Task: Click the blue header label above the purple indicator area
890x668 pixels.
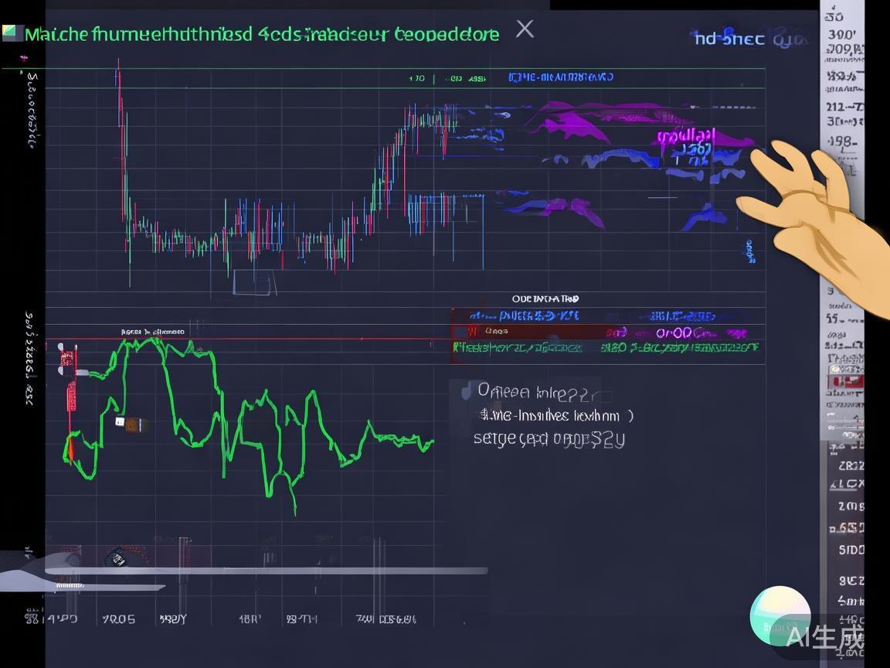Action: (x=561, y=77)
